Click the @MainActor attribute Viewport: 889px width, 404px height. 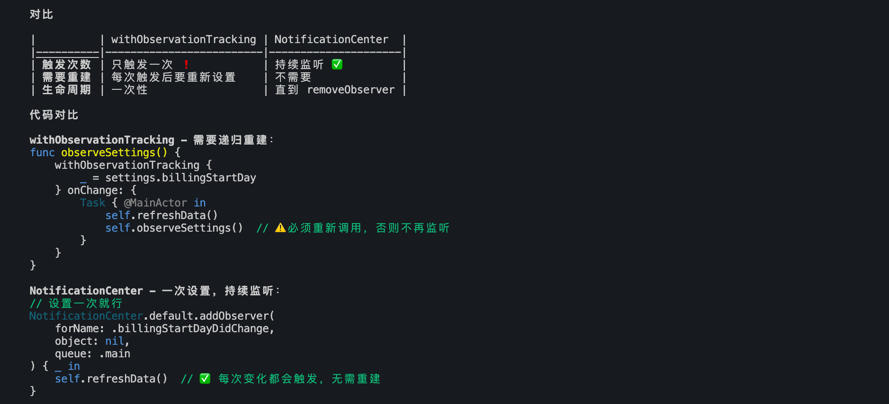point(155,203)
